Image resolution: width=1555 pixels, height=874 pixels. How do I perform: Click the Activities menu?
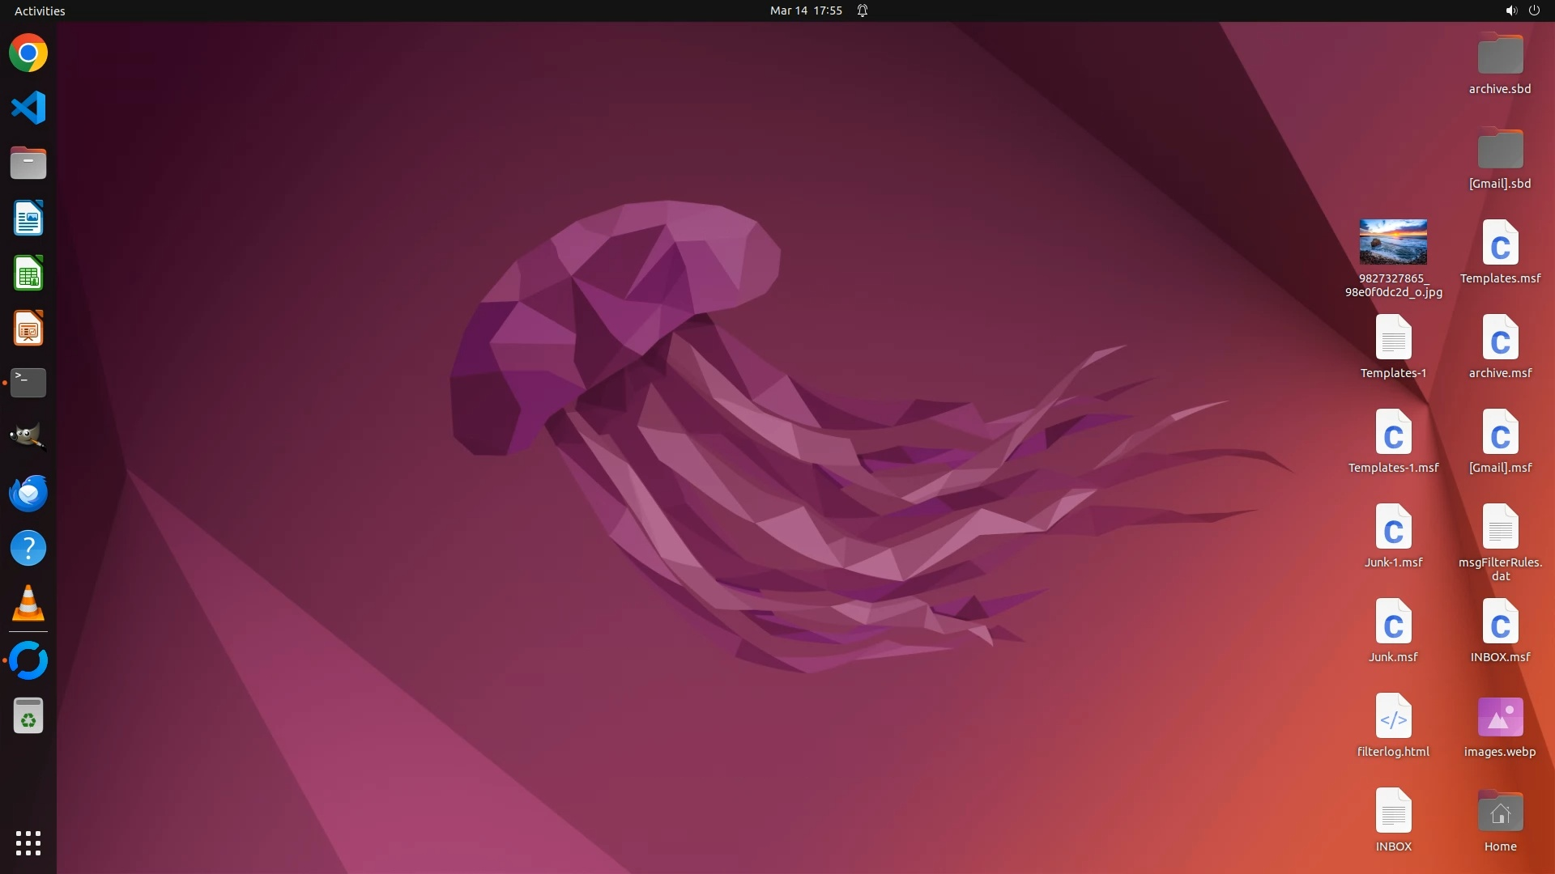40,11
